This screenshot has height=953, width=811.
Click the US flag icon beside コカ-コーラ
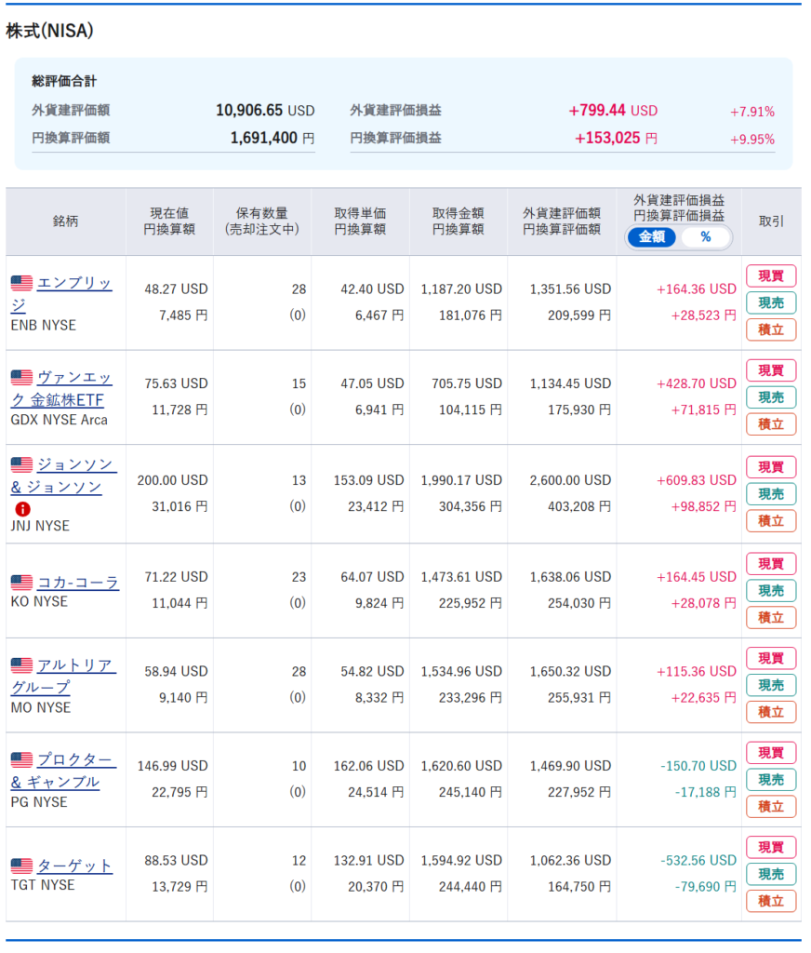coord(21,583)
